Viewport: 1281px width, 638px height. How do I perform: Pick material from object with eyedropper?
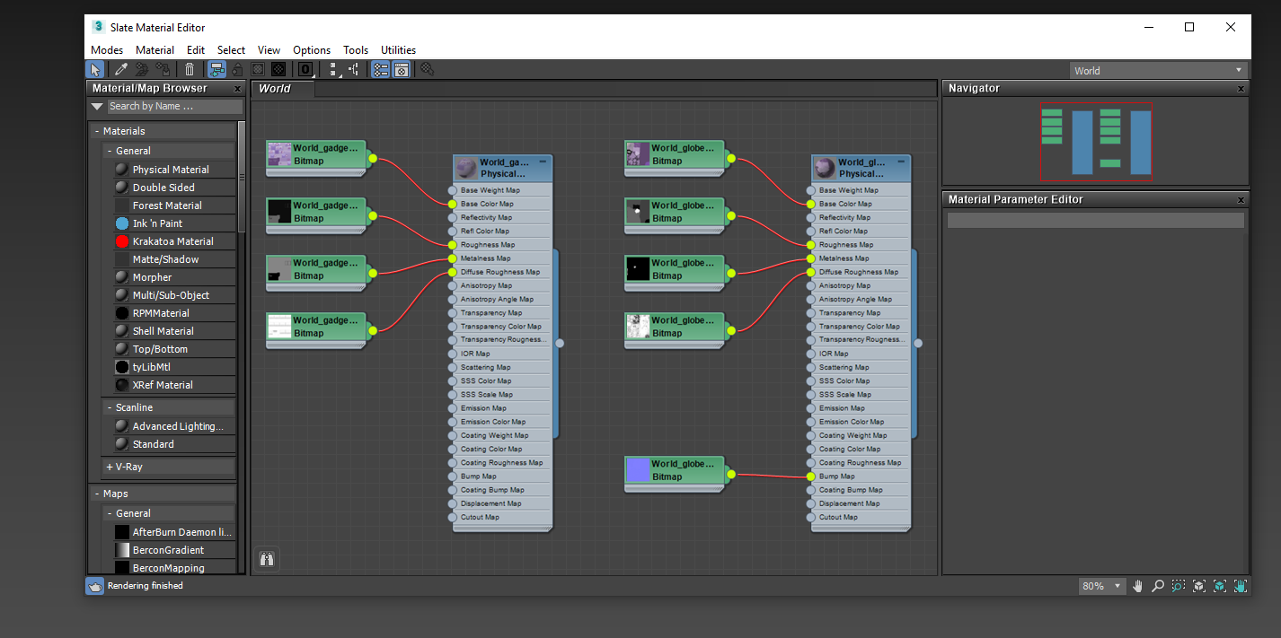click(x=120, y=69)
